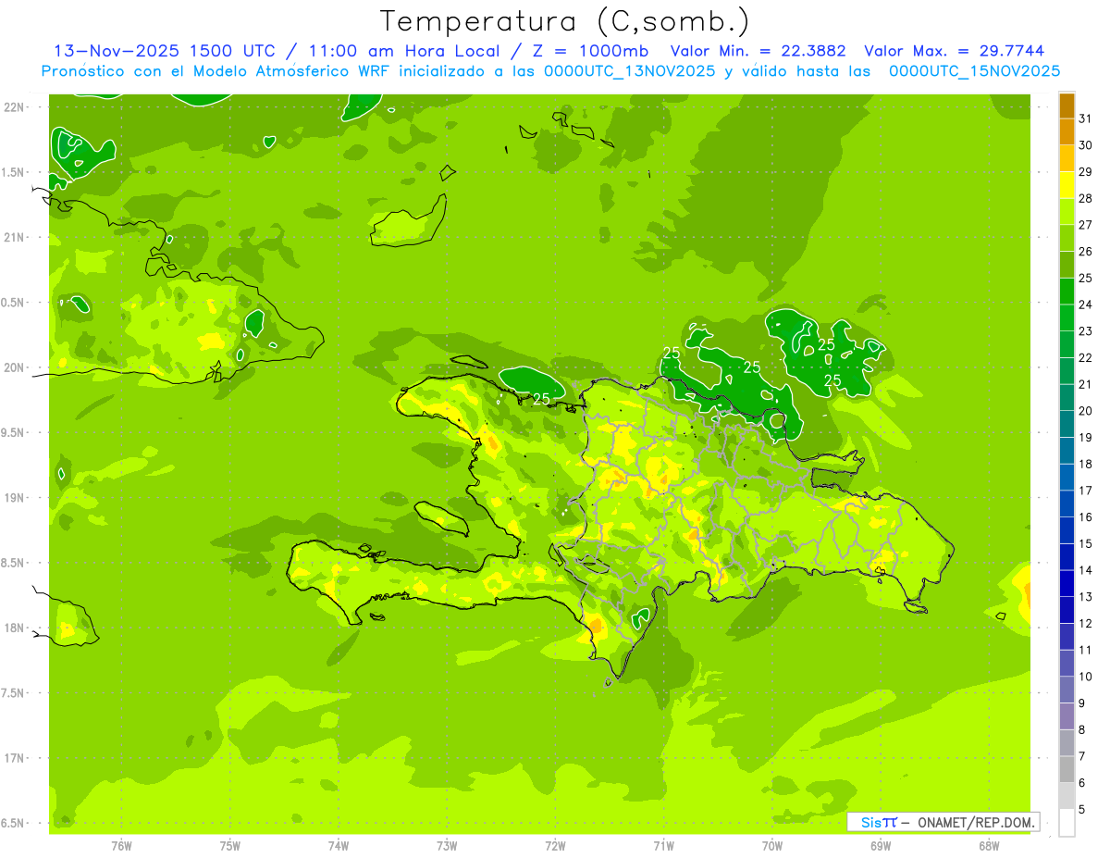This screenshot has width=1110, height=858.
Task: Click the color scale label "26"
Action: tap(1085, 251)
